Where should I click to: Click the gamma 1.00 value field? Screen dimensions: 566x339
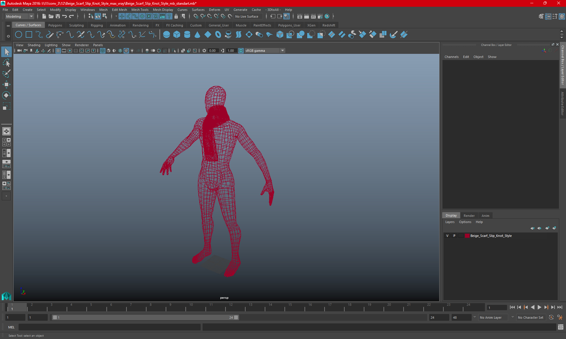[x=231, y=51]
